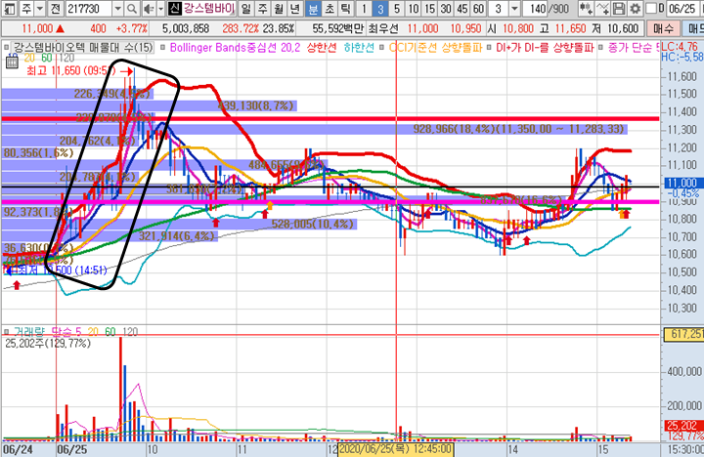704x457 pixels.
Task: Select the 월 monthly chart period
Action: tap(279, 9)
